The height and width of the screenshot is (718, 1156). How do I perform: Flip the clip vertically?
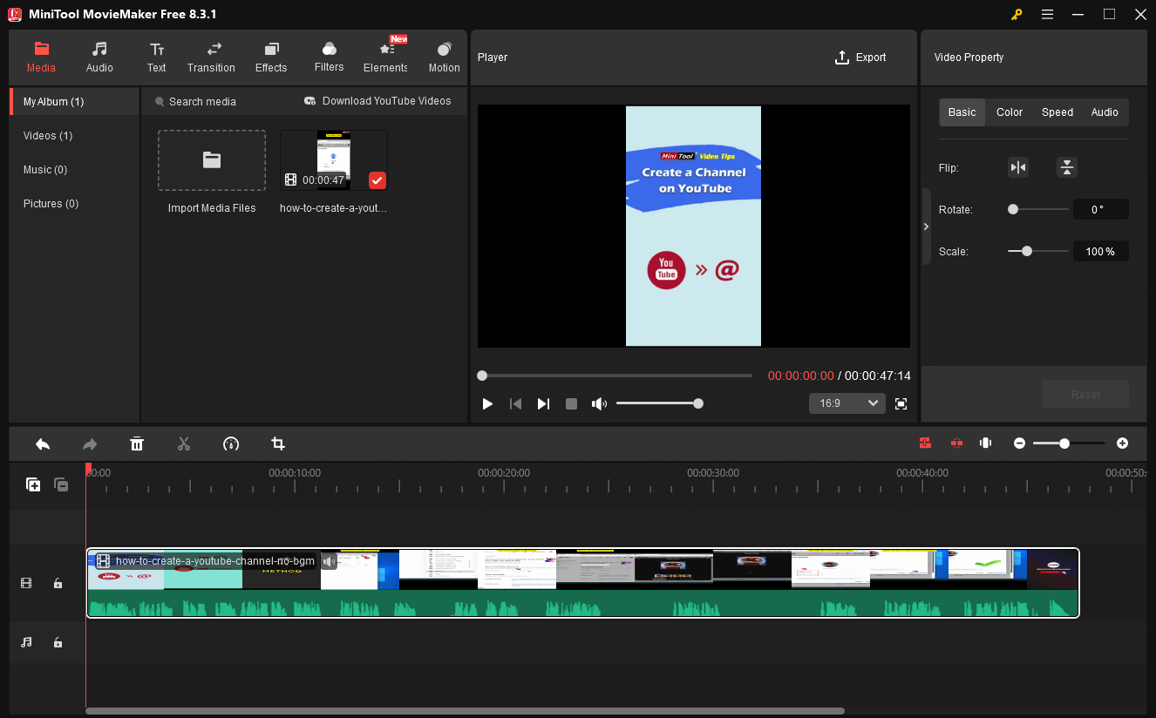(1067, 166)
